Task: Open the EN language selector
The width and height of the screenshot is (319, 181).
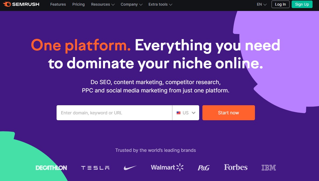Action: [x=261, y=4]
